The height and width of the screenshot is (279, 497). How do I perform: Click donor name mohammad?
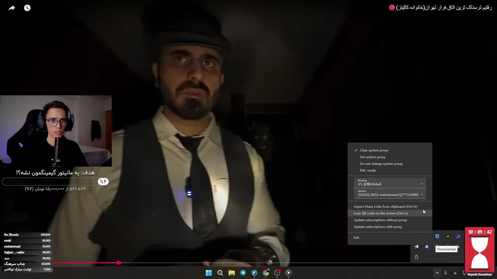point(12,246)
